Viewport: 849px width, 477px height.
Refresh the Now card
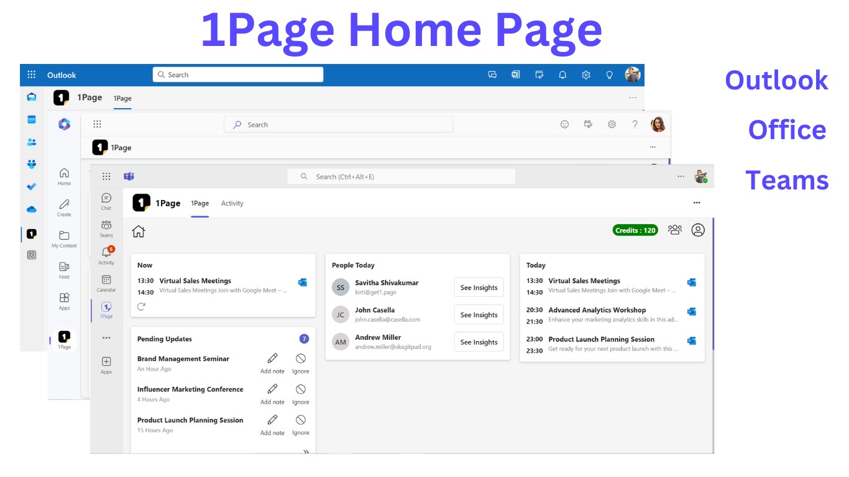tap(141, 306)
